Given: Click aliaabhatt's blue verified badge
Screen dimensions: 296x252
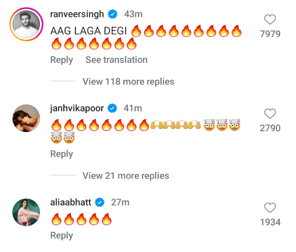Looking at the screenshot, I should tap(100, 203).
